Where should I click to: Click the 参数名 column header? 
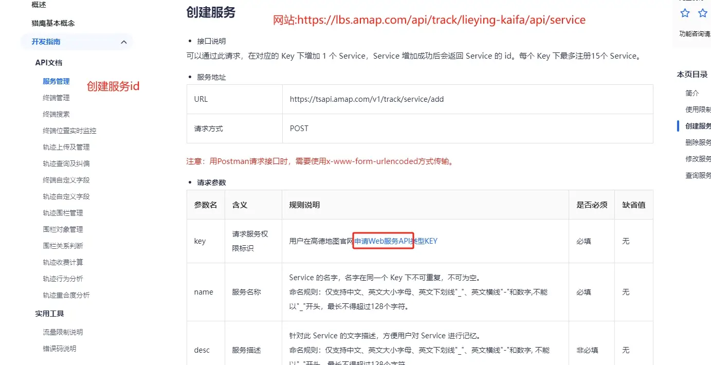[206, 205]
